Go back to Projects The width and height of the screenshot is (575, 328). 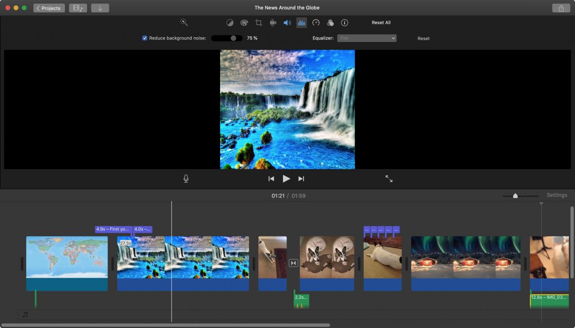(49, 8)
